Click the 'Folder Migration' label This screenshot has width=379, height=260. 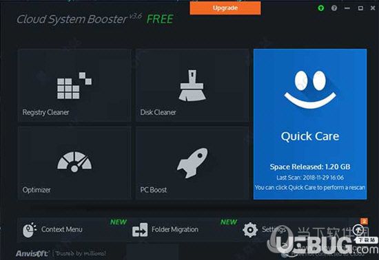pyautogui.click(x=175, y=229)
